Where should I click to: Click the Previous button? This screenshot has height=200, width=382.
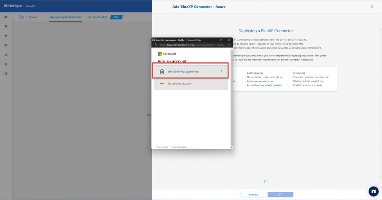pos(253,195)
